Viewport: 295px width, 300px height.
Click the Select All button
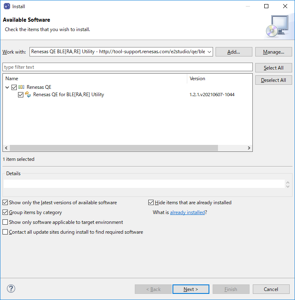click(273, 68)
